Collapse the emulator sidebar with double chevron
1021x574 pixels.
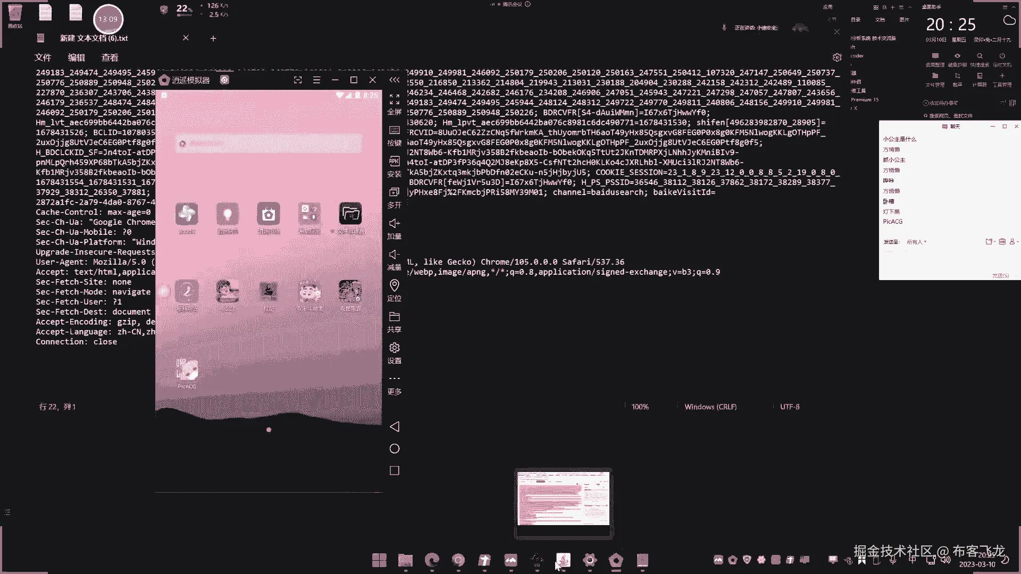tap(394, 80)
